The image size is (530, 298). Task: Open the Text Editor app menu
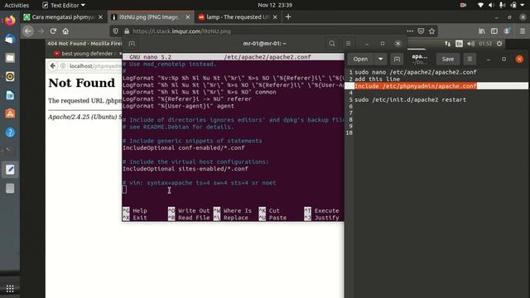[64, 5]
